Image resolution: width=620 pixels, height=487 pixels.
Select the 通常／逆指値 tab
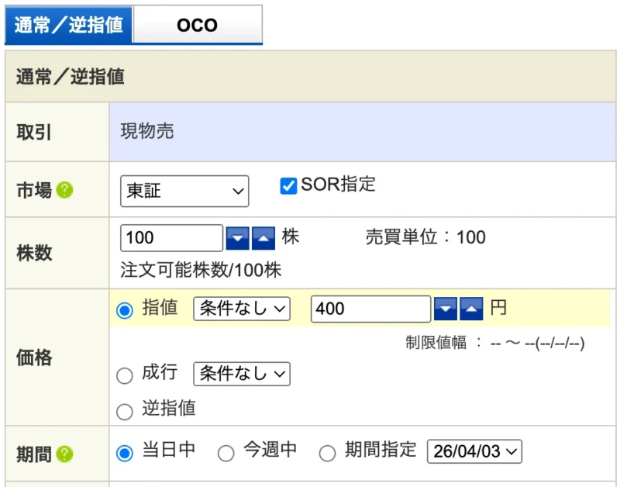pyautogui.click(x=68, y=24)
